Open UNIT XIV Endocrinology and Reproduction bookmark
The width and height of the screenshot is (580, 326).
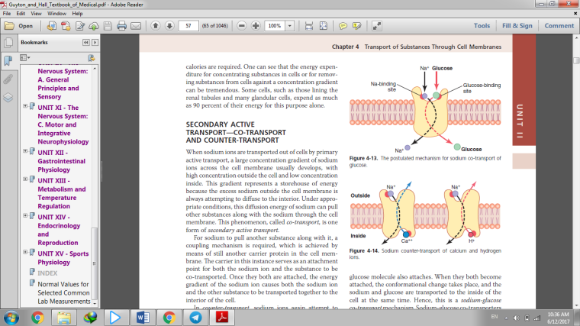coord(59,230)
